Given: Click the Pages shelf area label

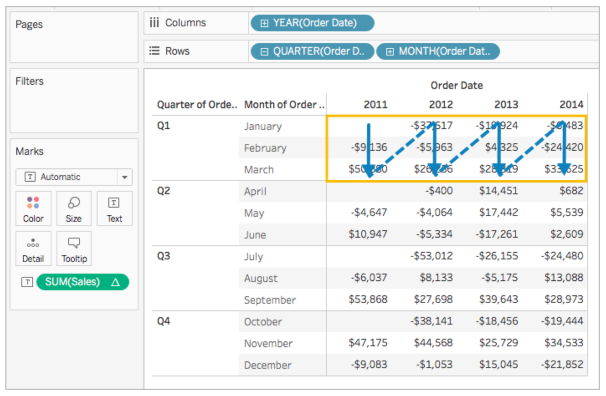Looking at the screenshot, I should click(x=29, y=25).
